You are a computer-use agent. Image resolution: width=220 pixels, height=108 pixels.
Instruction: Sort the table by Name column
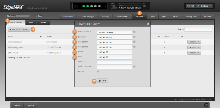click(25, 36)
